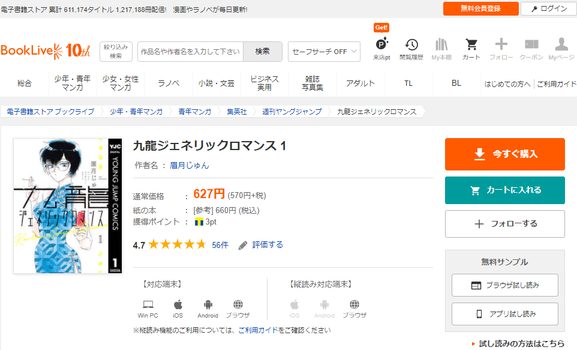
Task: Open the 少年・青年マンガ category tab
Action: 73,83
